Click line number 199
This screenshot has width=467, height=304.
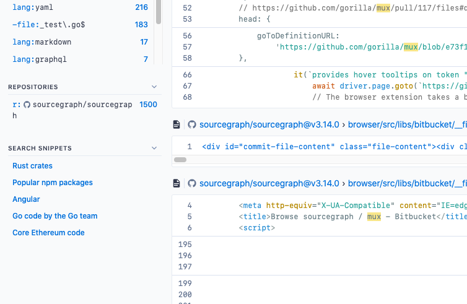[185, 283]
